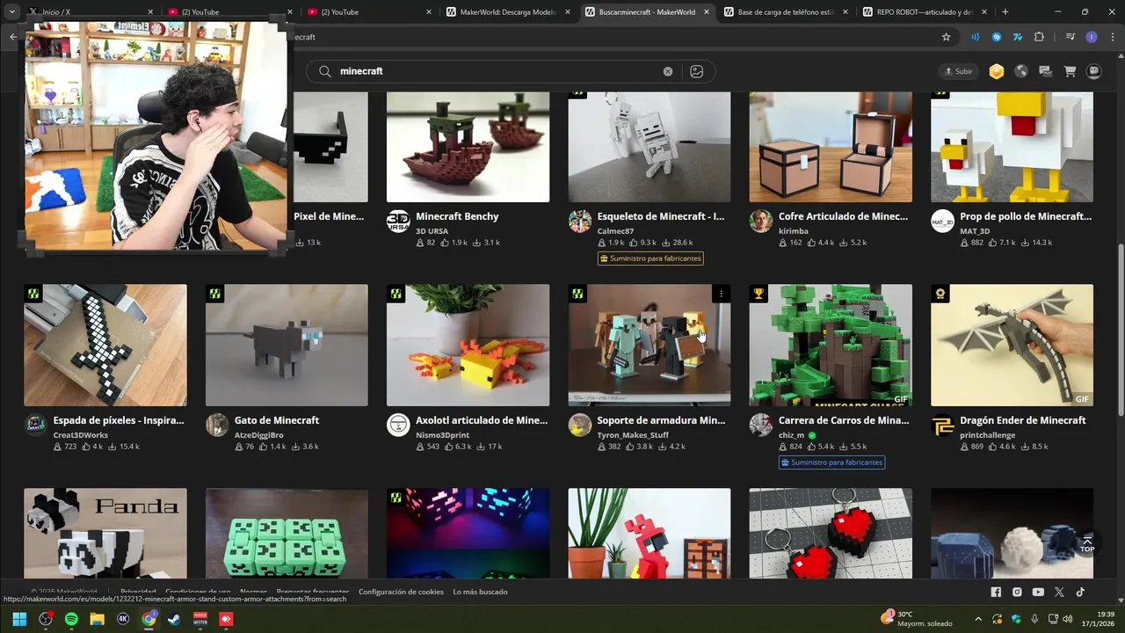Switch to Base de carga de teléfono tab
This screenshot has height=633, width=1125.
(785, 12)
